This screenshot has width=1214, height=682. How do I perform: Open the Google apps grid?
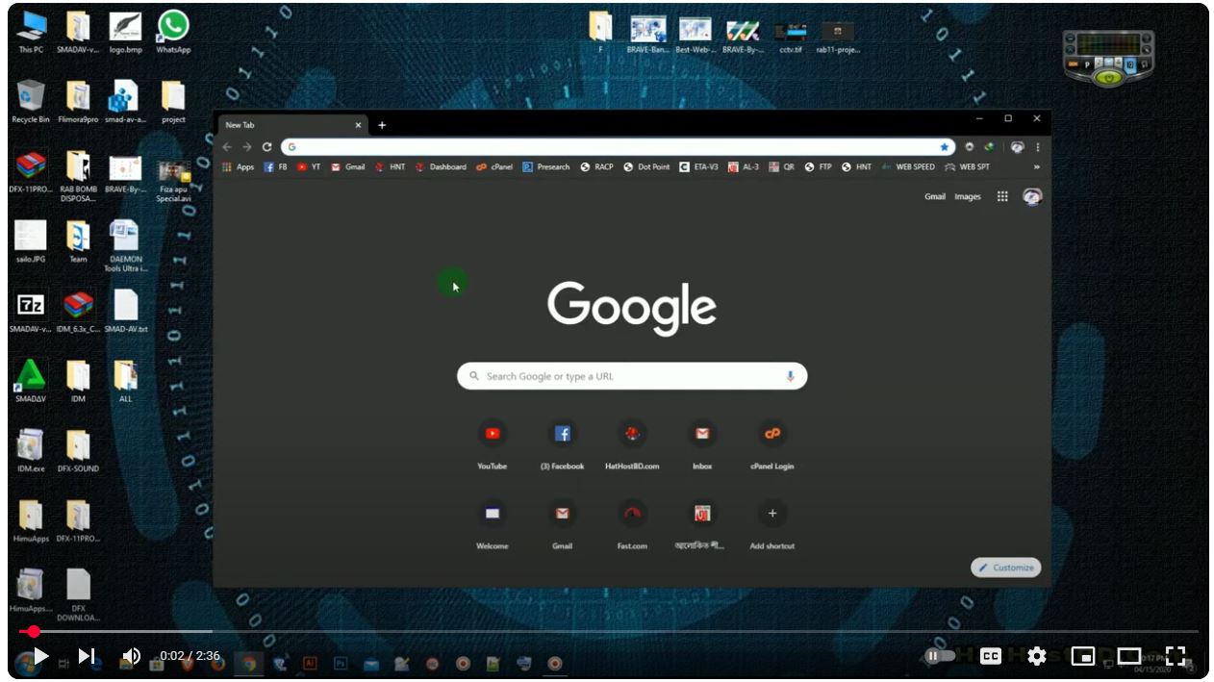click(x=1002, y=196)
